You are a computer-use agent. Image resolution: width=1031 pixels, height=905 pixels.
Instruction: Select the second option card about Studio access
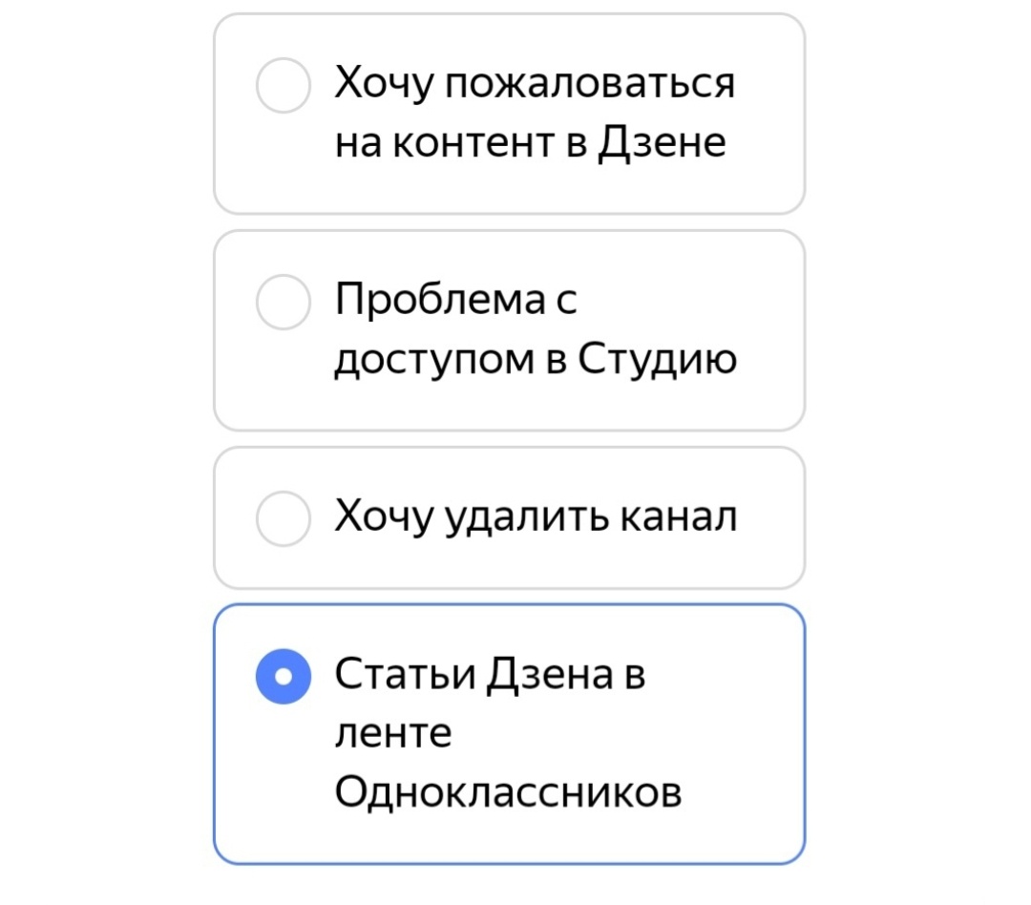509,329
